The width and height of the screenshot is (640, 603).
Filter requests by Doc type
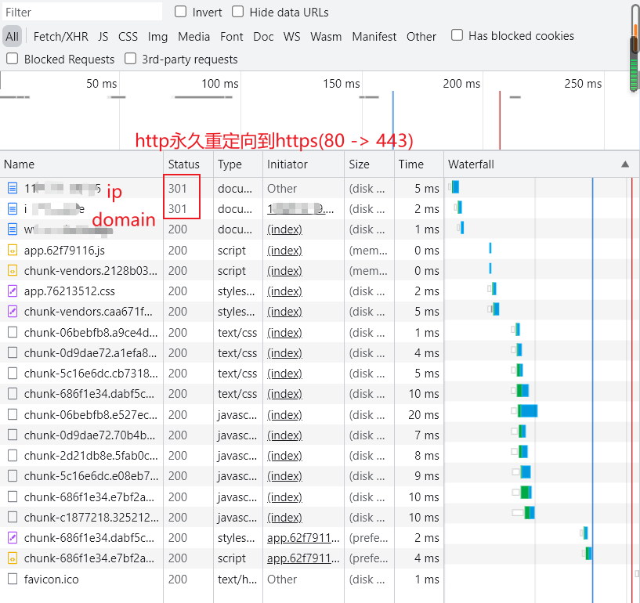coord(263,36)
